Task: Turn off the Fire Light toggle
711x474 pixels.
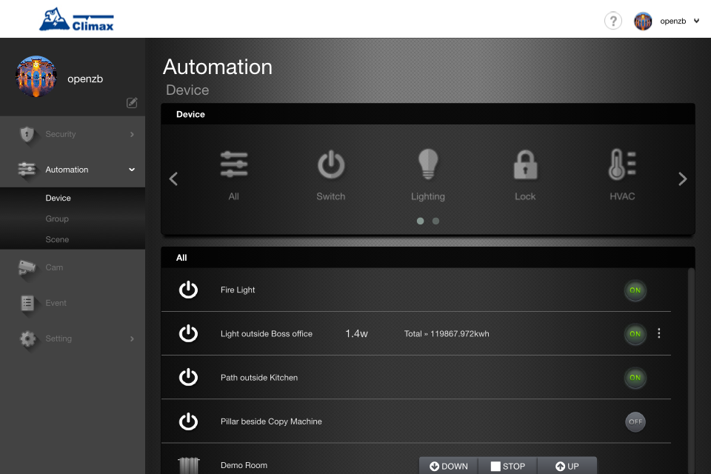Action: click(635, 290)
